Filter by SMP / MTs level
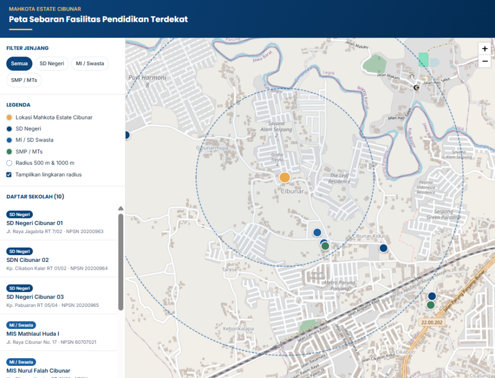Image resolution: width=495 pixels, height=378 pixels. (24, 80)
